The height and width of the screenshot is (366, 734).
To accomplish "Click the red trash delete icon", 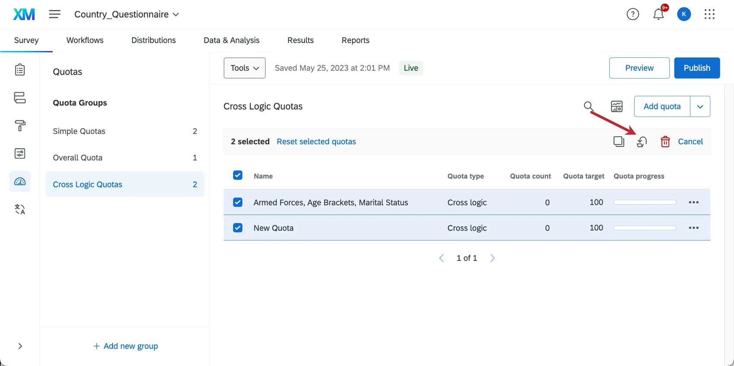I will point(665,142).
